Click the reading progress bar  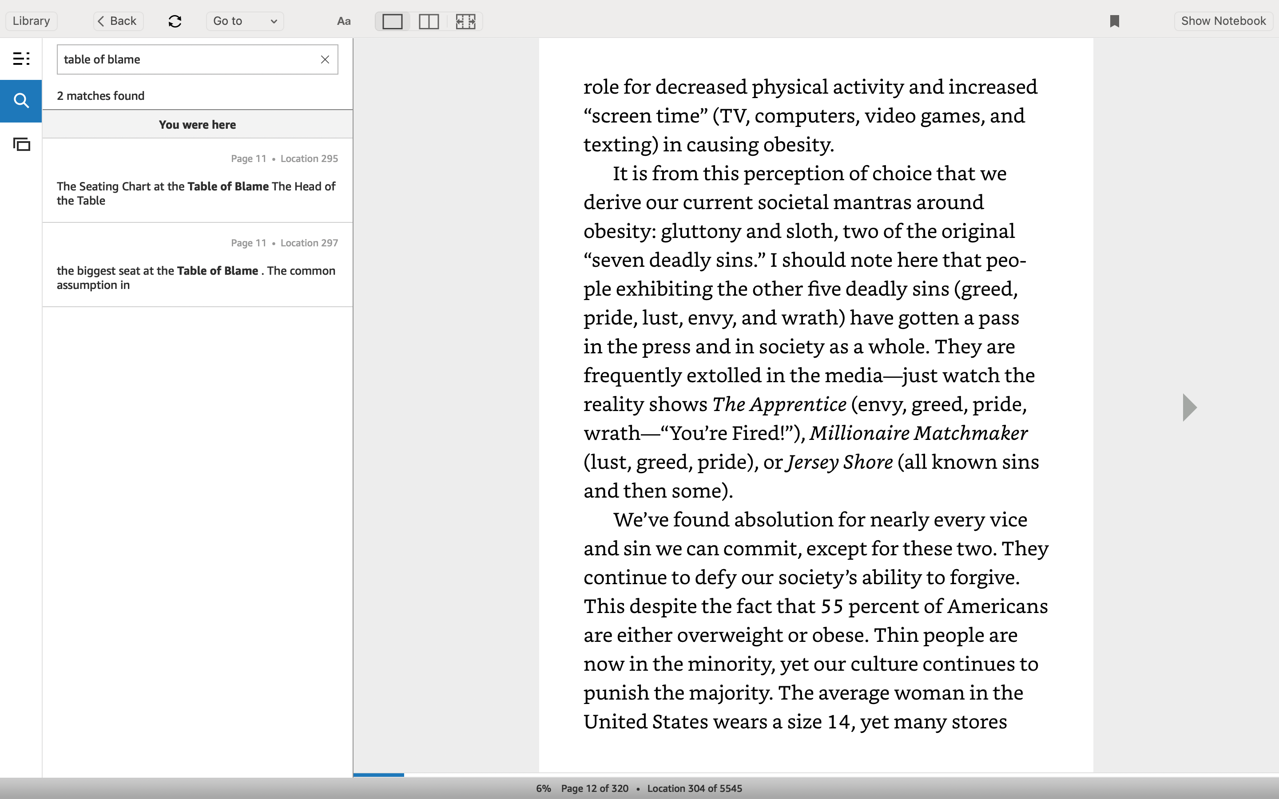click(816, 775)
